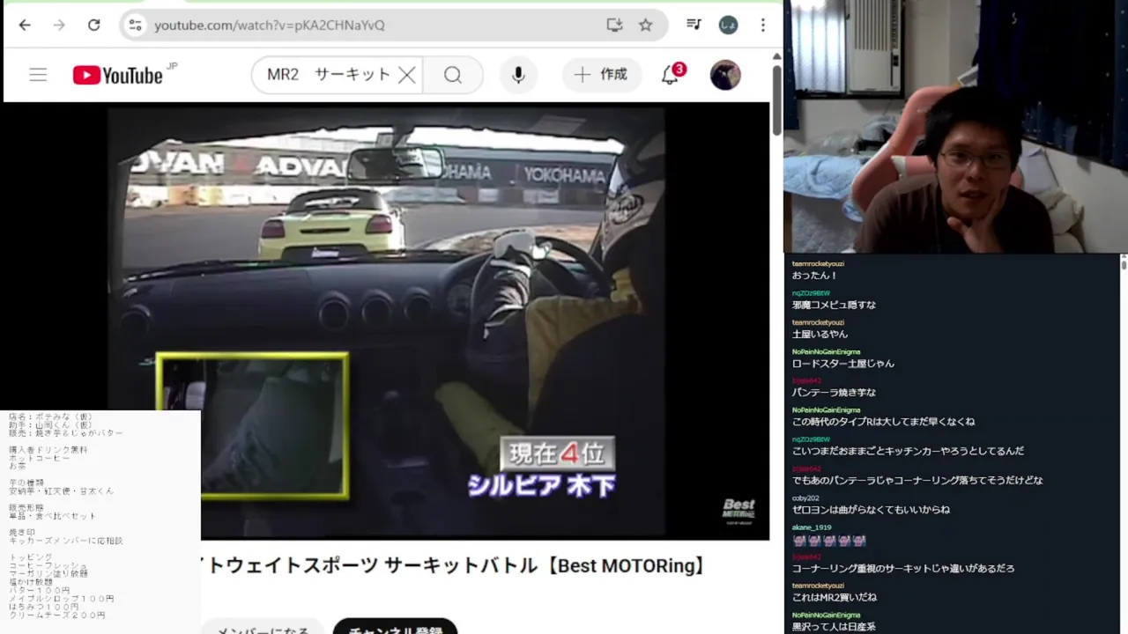Click chat message ゼロヨンは曲がらなくてもいいからね
1128x634 pixels.
(x=871, y=509)
